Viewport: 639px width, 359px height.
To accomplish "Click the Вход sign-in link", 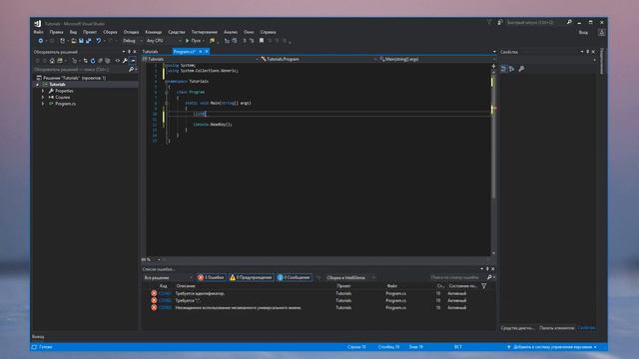I will tap(583, 32).
